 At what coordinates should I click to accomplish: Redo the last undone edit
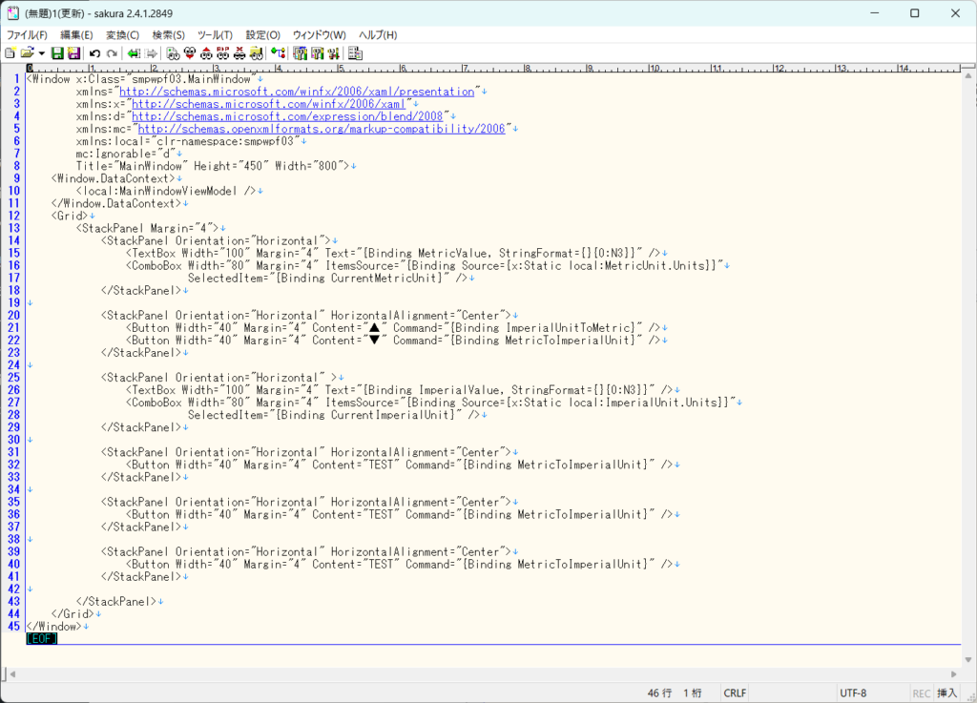click(x=112, y=53)
